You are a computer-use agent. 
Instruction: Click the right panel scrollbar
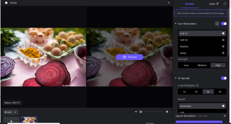point(228,32)
